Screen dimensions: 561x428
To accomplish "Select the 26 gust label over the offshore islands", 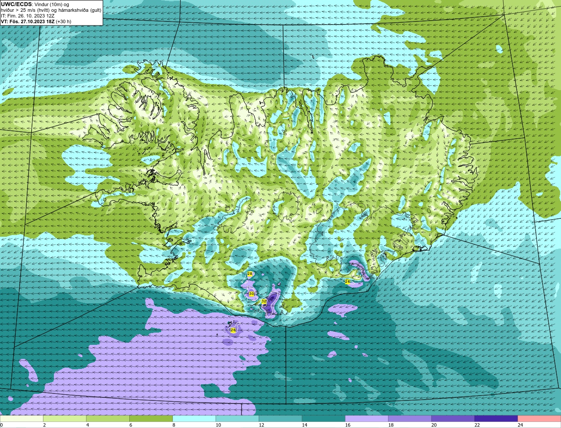I will tap(233, 330).
